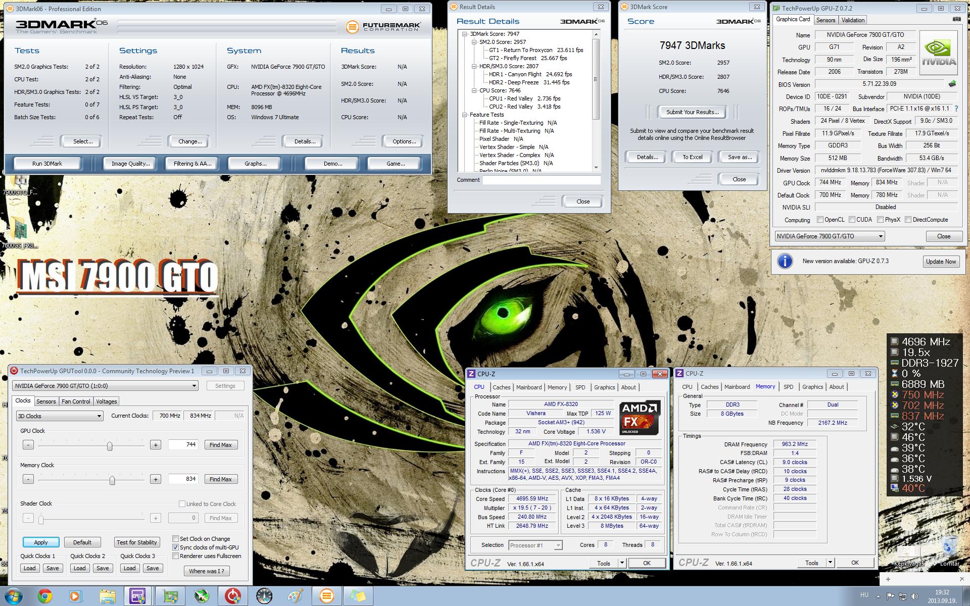
Task: Open GPUTool device dropdown
Action: pyautogui.click(x=105, y=386)
